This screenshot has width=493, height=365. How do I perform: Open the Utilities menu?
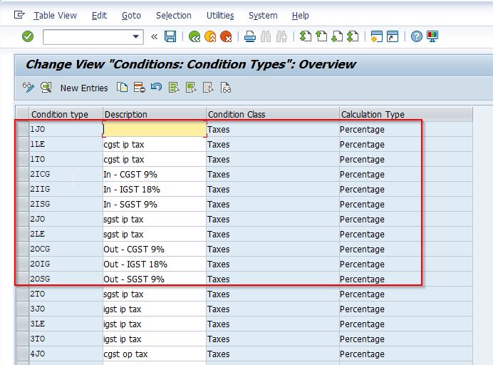coord(219,15)
